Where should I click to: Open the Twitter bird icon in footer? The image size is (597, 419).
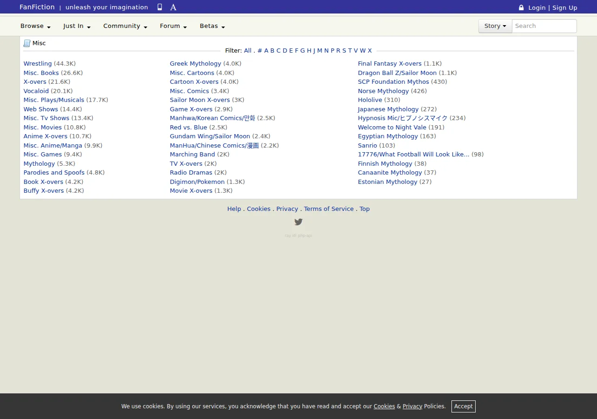tap(298, 222)
